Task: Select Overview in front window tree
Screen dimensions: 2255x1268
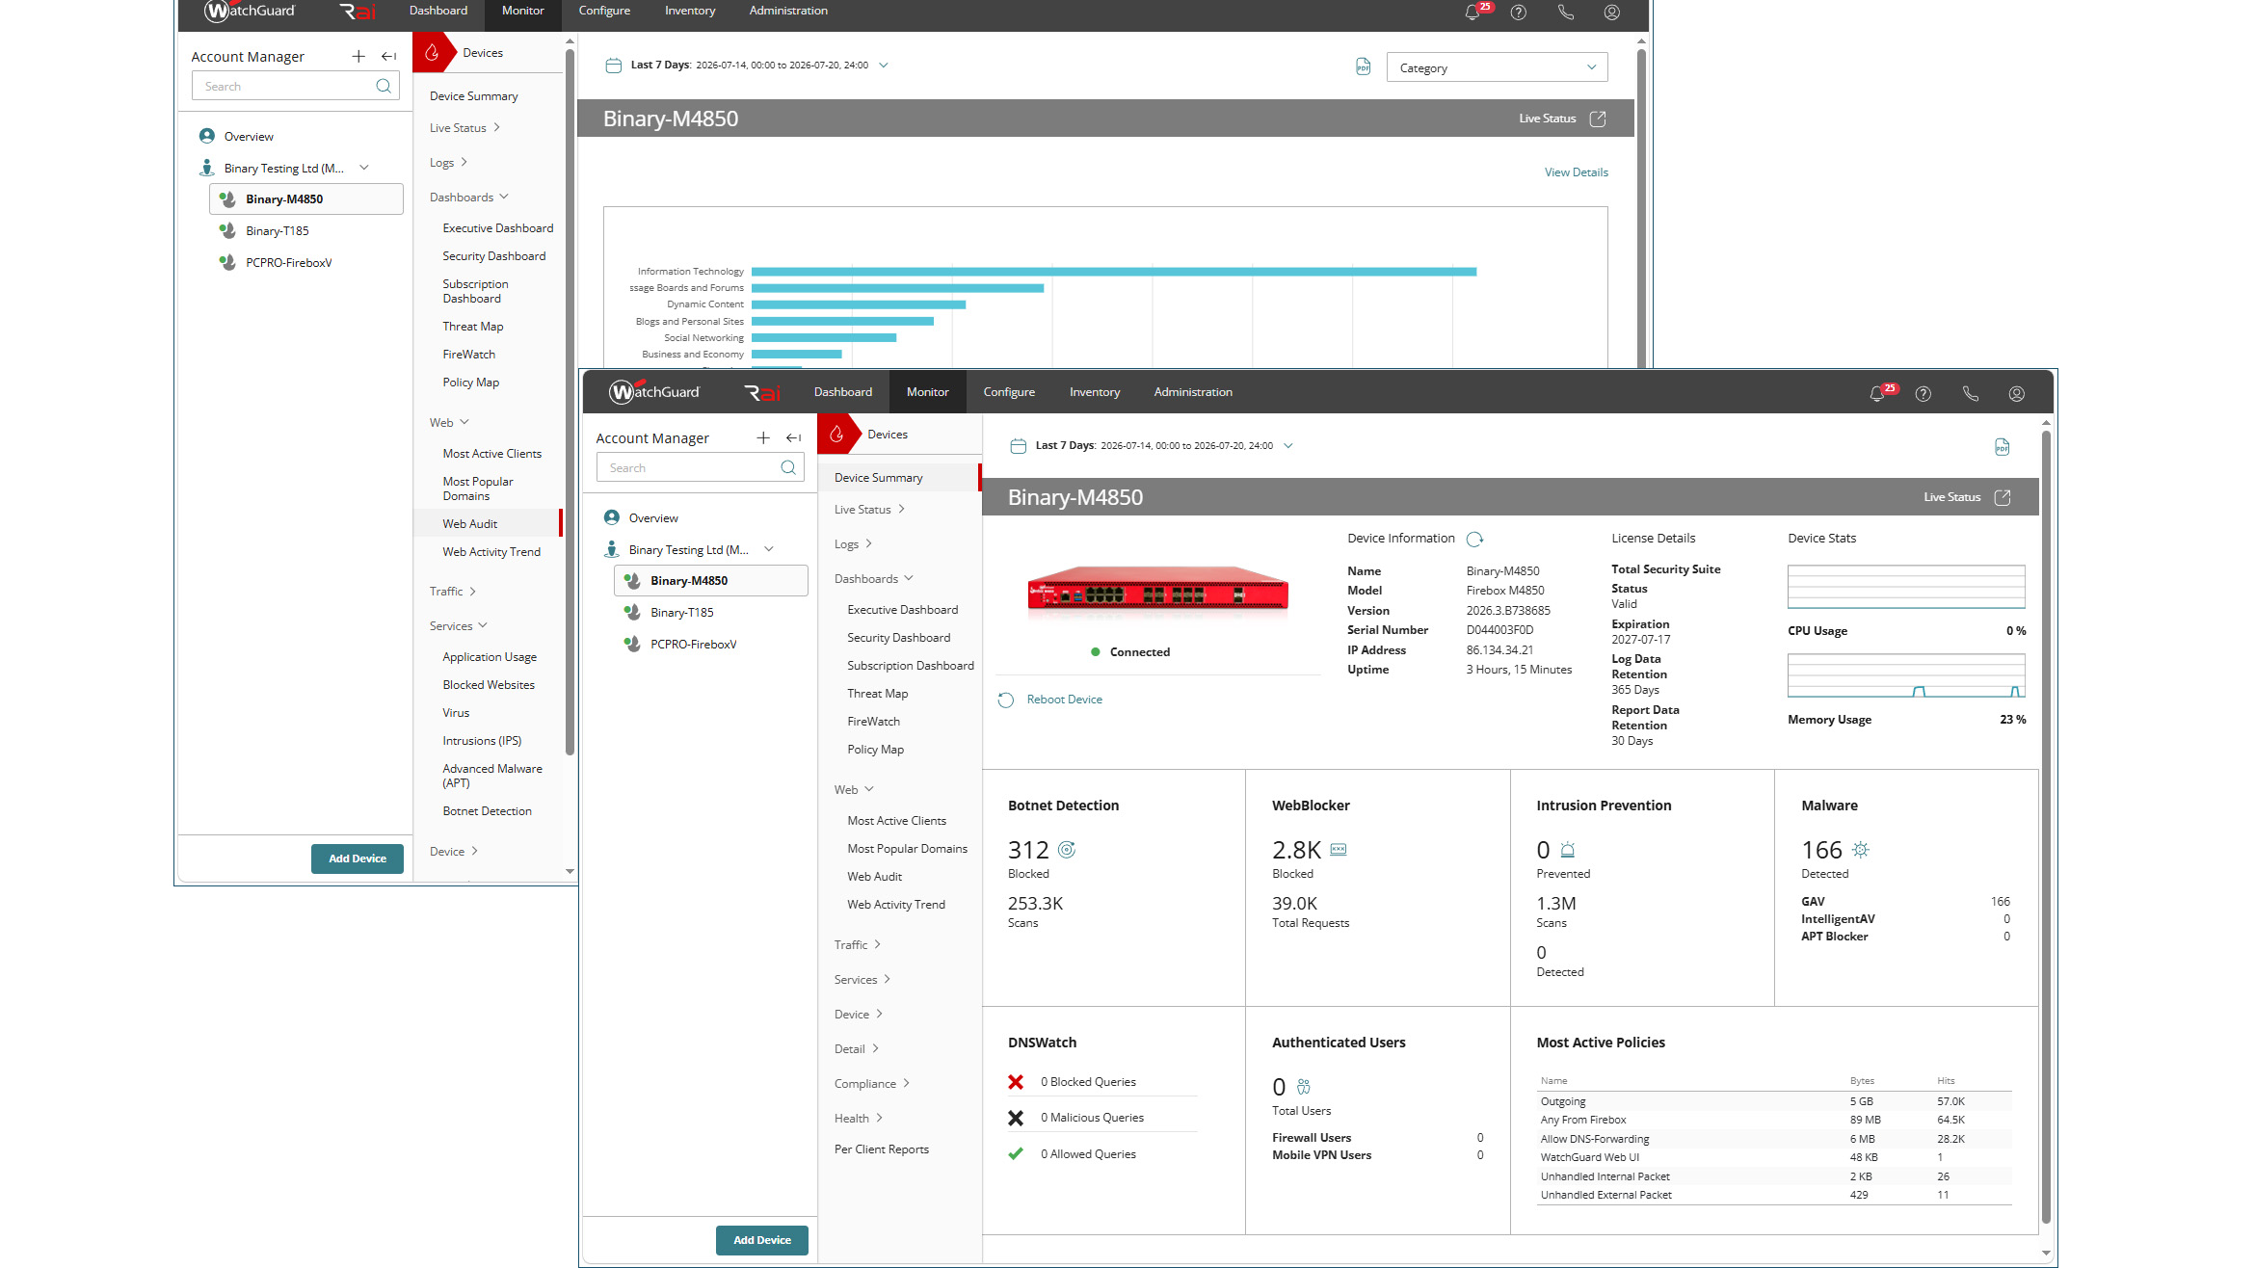Action: click(653, 518)
